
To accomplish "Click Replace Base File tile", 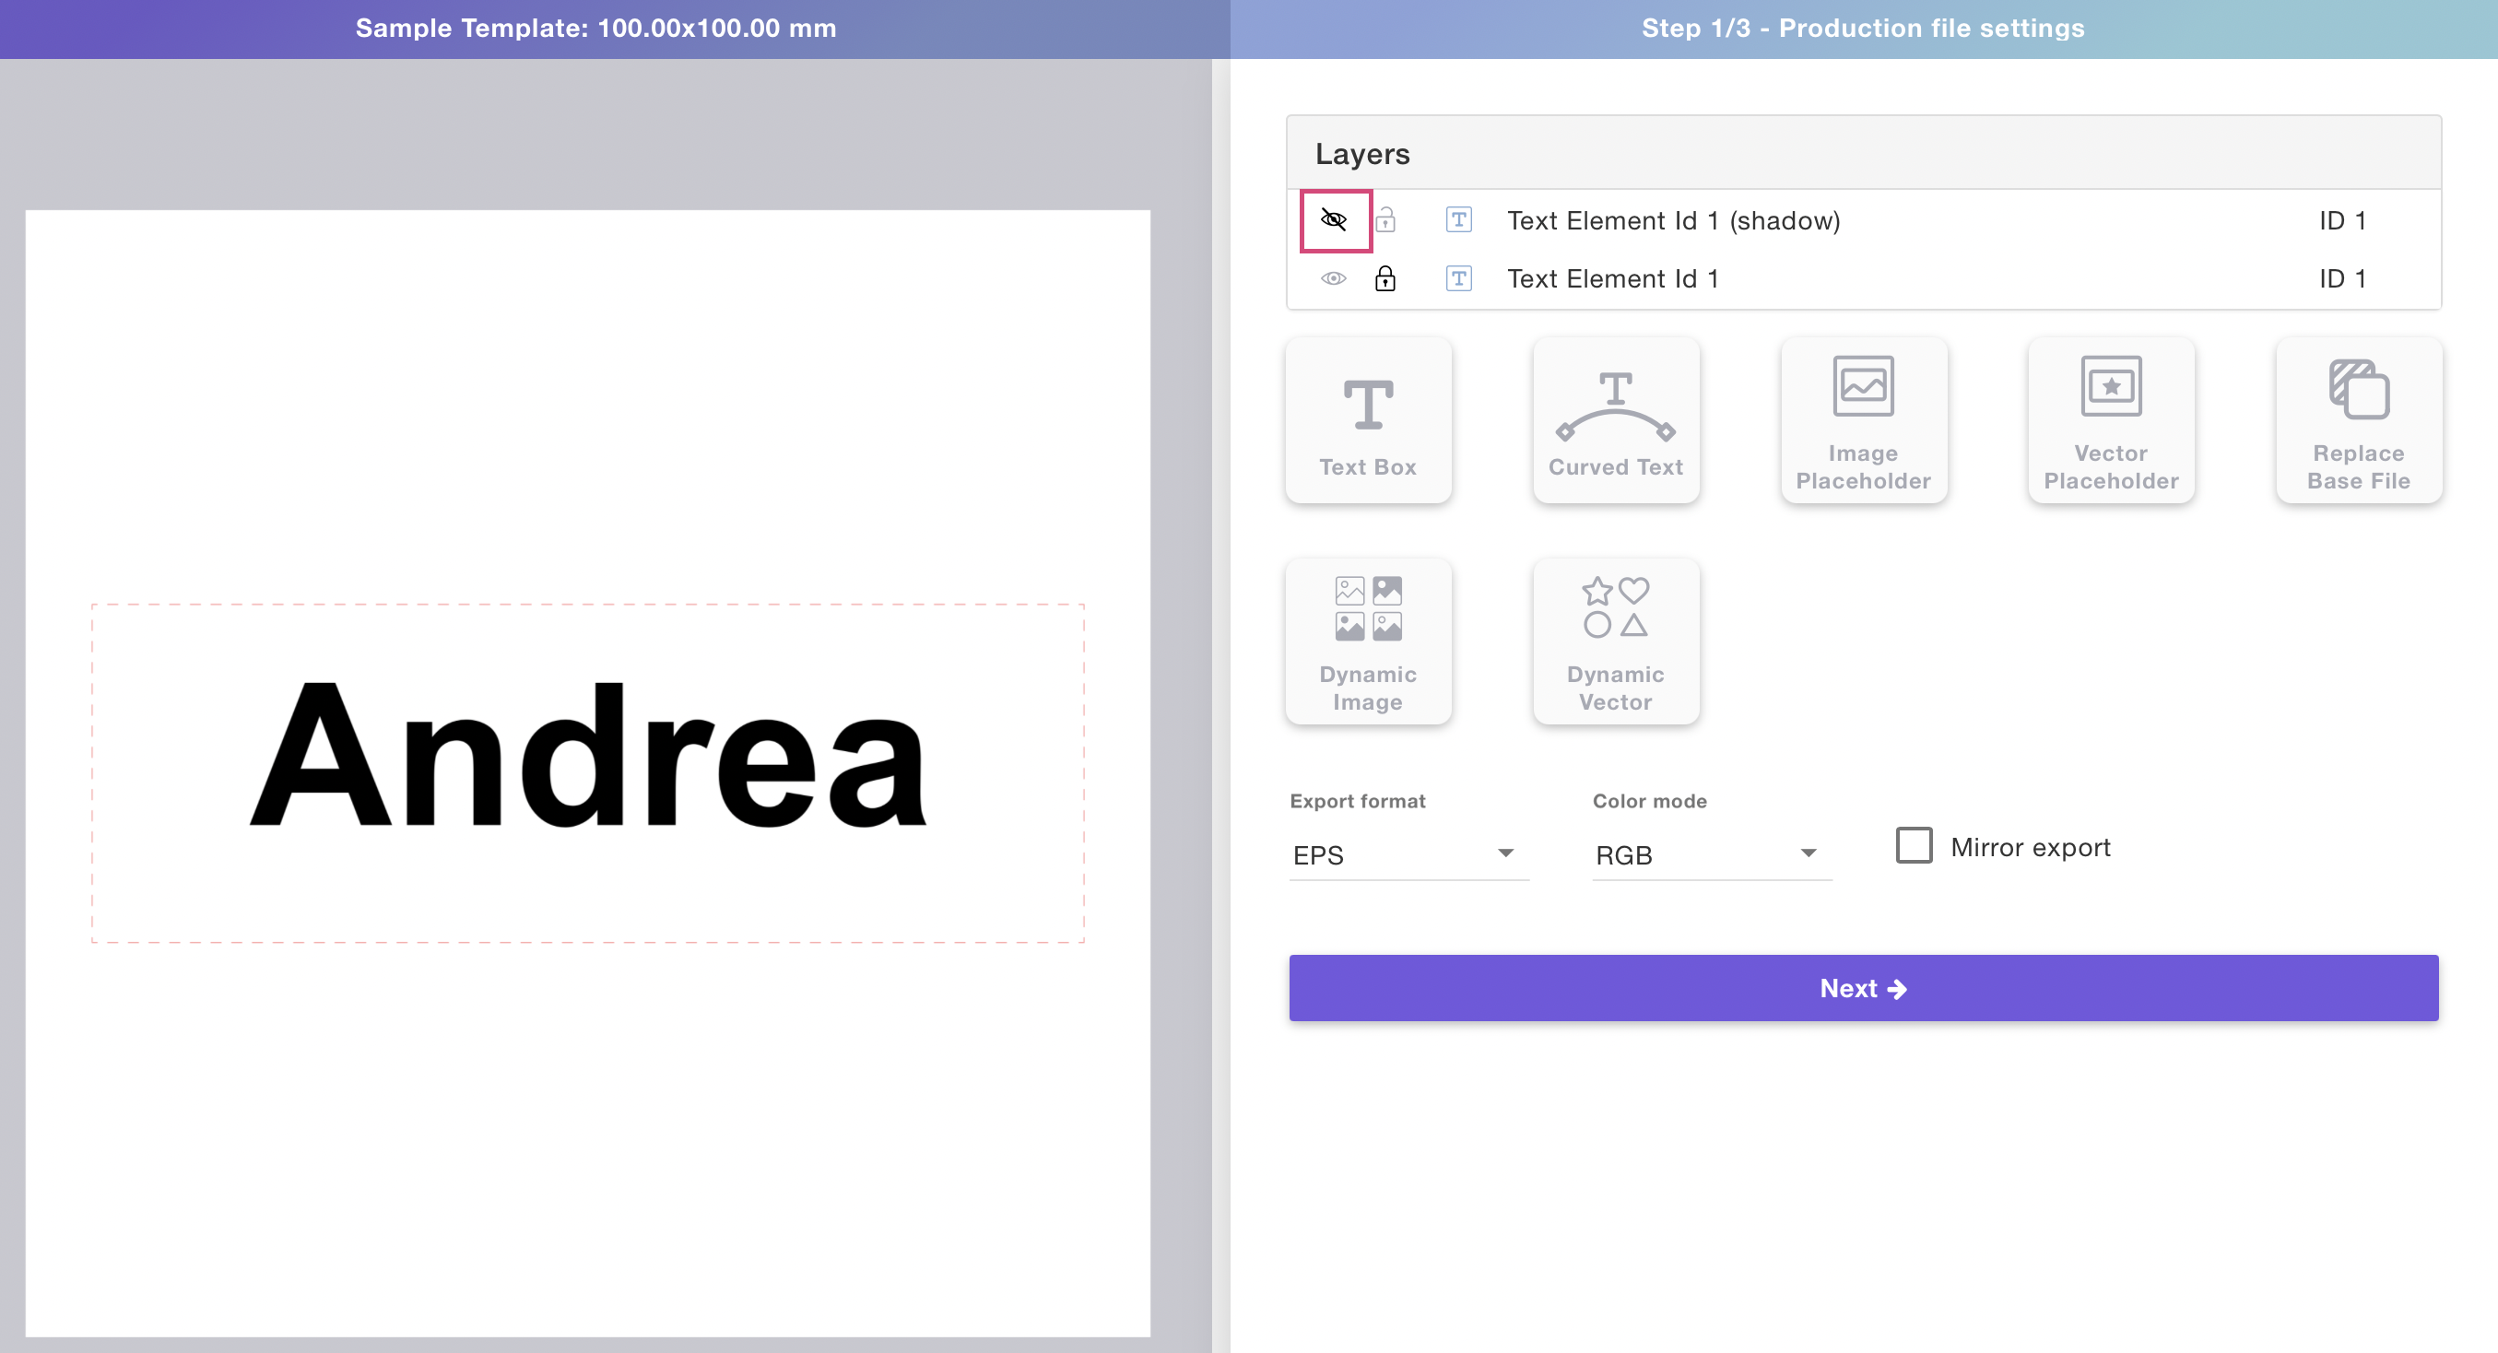I will click(x=2357, y=420).
